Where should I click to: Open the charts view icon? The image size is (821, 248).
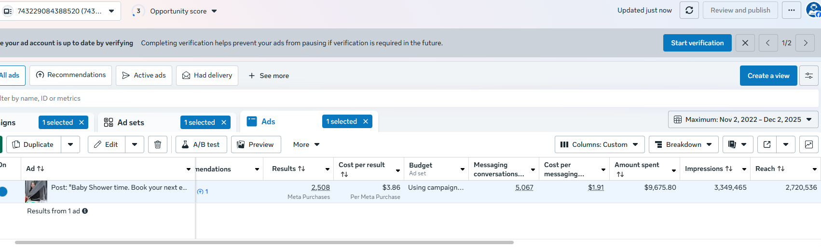[809, 144]
